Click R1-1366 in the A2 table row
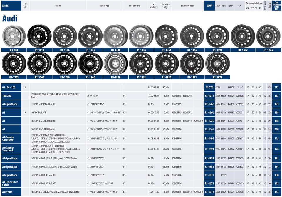The height and width of the screenshot is (197, 282). coord(209,112)
